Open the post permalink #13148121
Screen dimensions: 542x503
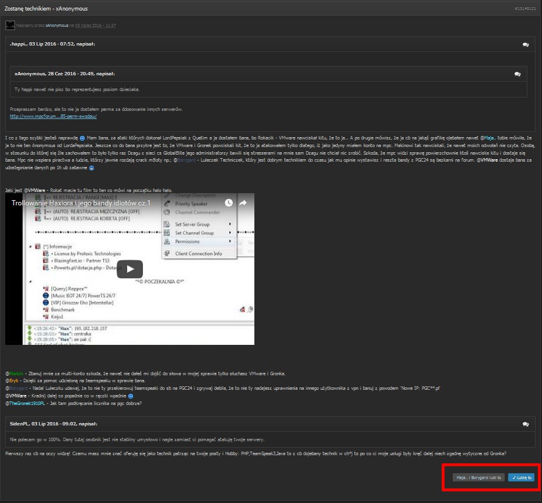(525, 9)
